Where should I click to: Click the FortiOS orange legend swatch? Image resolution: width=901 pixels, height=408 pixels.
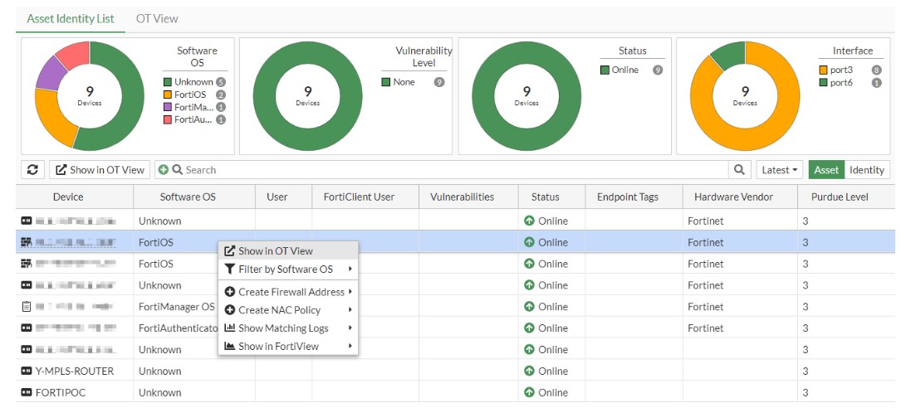point(168,95)
